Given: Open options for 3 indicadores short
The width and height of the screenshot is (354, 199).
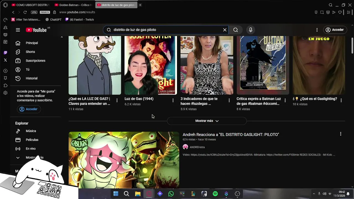Looking at the screenshot, I should pos(229,101).
